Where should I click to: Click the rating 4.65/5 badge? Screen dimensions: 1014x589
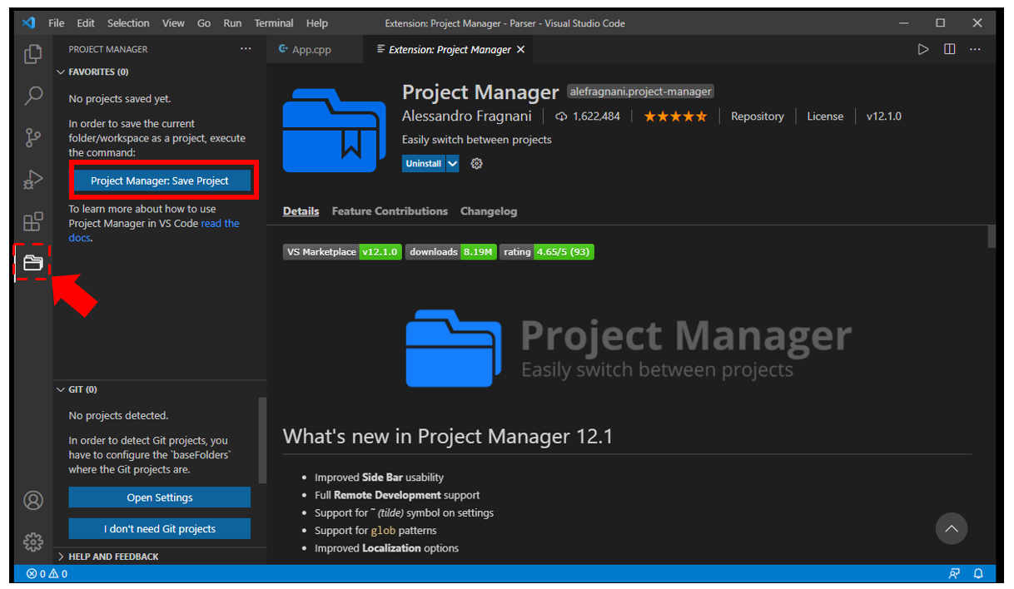click(x=547, y=251)
